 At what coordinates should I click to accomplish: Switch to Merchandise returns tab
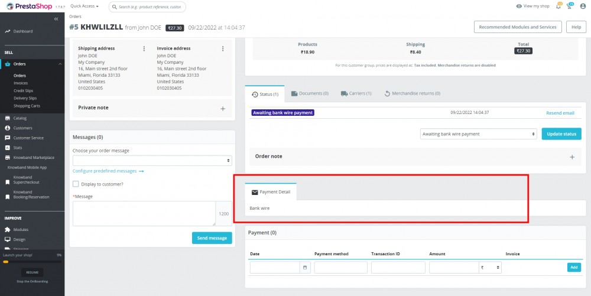point(412,93)
